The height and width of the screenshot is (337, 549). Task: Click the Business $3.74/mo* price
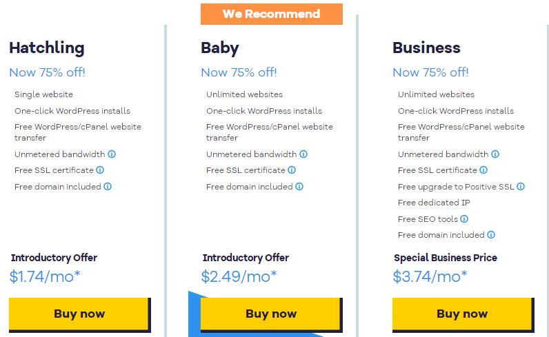tap(430, 276)
